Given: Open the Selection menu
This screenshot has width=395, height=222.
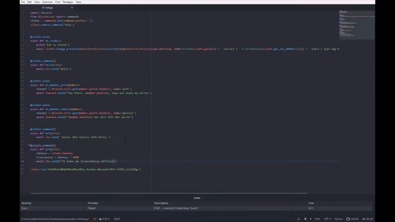Looking at the screenshot, I should coord(48,2).
